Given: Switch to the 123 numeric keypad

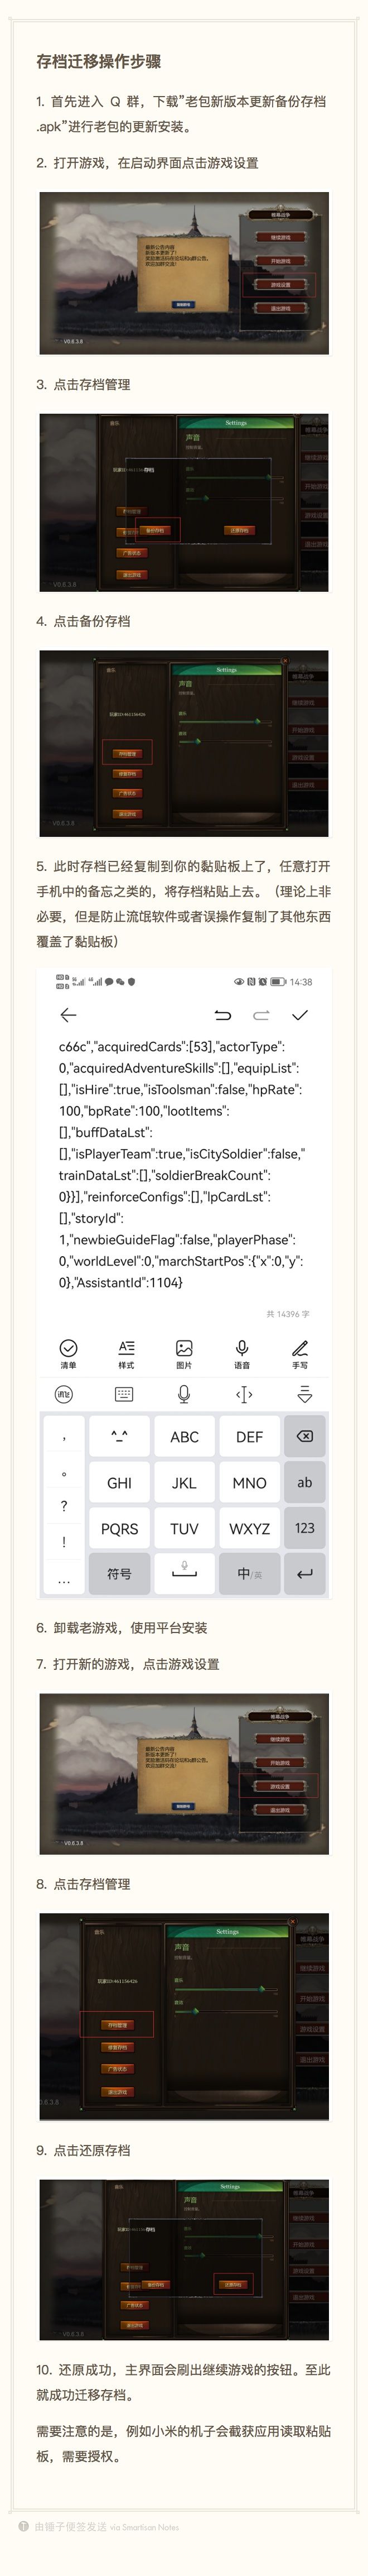Looking at the screenshot, I should tap(305, 1528).
